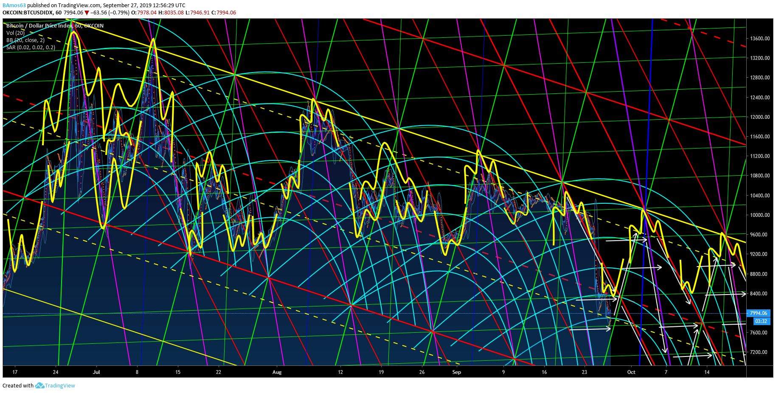Click the 13600.00 price axis label
Image resolution: width=776 pixels, height=393 pixels.
[760, 39]
